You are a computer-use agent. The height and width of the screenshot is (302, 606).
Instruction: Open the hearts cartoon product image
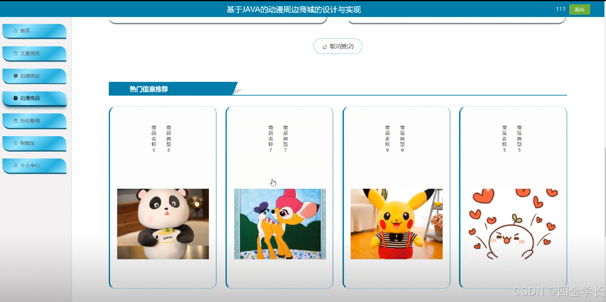pos(513,224)
